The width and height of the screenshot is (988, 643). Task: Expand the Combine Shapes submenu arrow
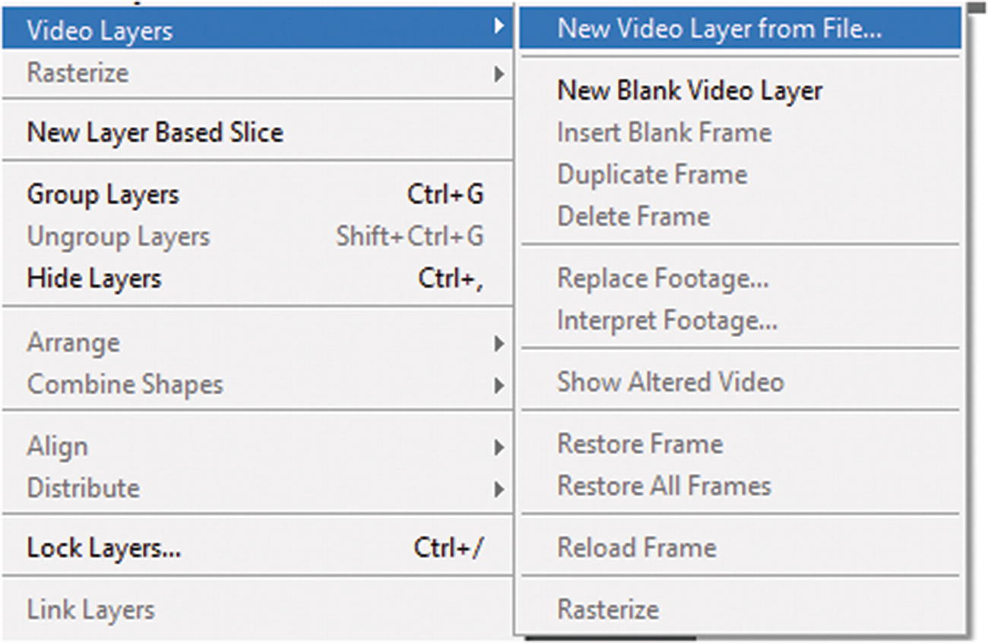(499, 385)
